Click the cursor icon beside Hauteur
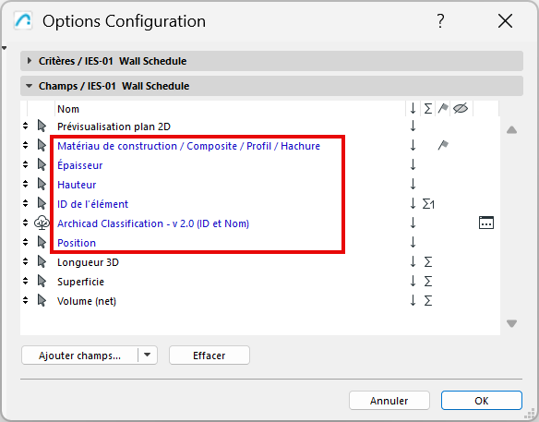 [42, 184]
